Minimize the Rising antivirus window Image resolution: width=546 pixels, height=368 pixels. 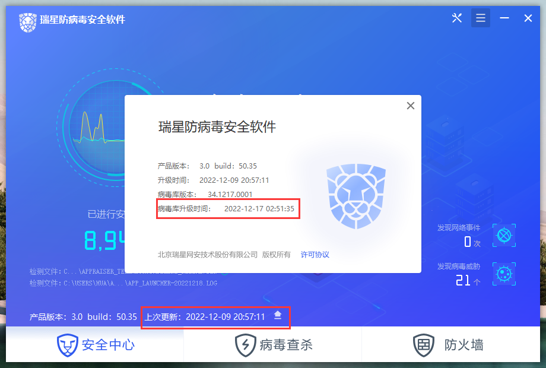504,18
